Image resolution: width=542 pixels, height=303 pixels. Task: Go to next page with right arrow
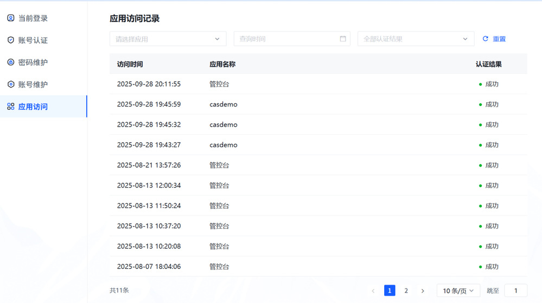(x=423, y=291)
